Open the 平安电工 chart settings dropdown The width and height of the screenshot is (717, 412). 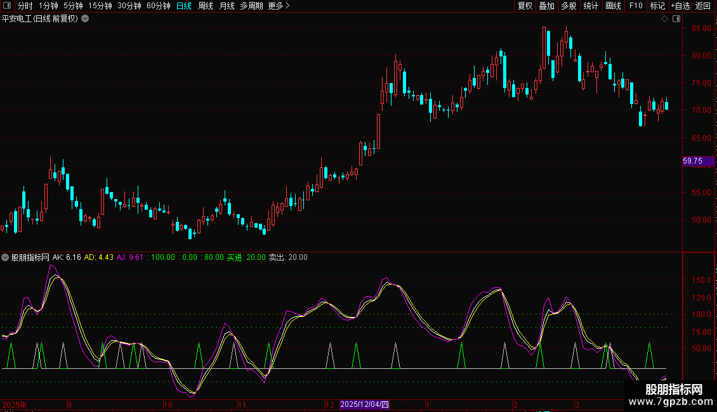click(x=85, y=19)
